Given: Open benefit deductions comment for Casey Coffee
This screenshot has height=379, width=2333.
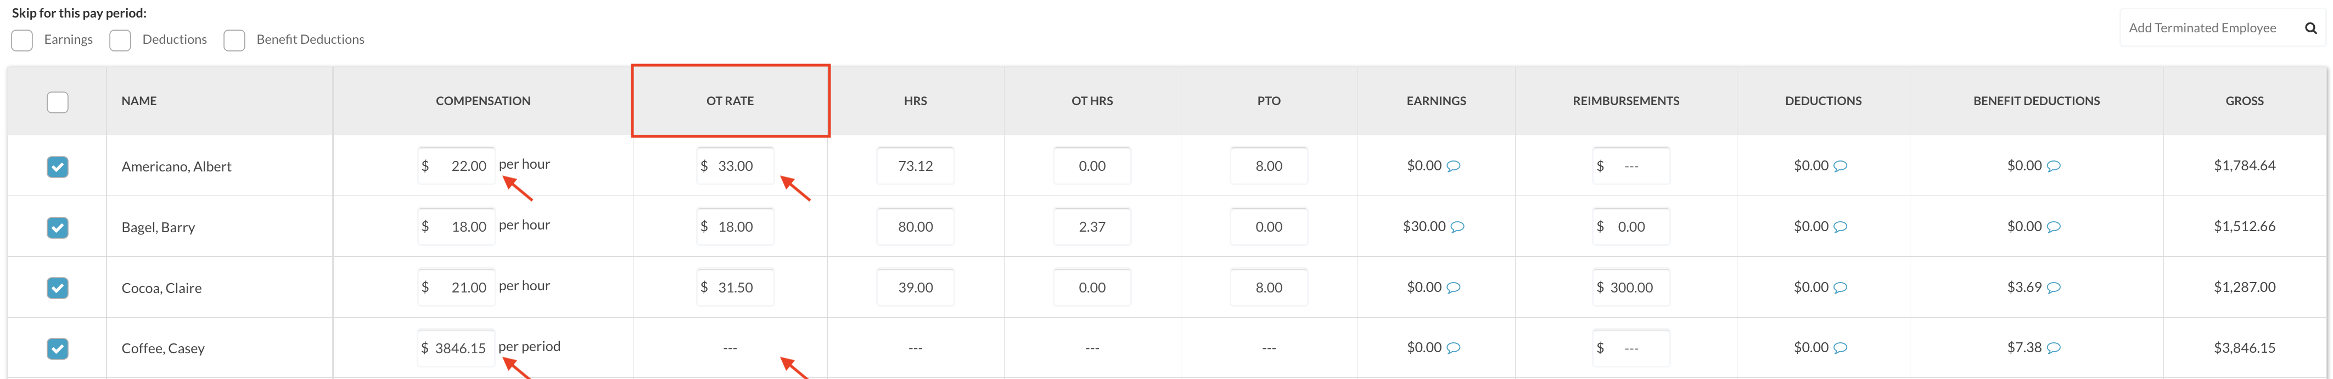Looking at the screenshot, I should (x=2054, y=348).
